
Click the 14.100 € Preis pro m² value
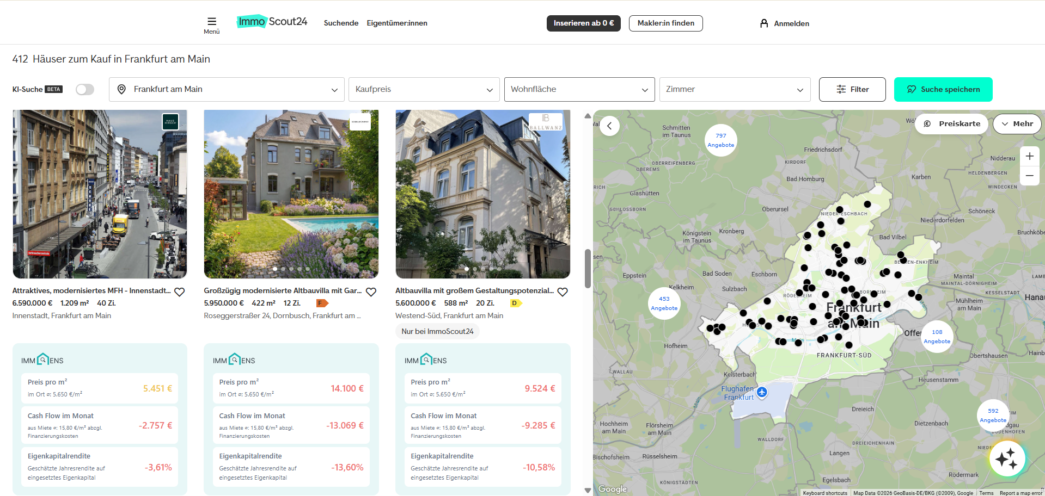[x=347, y=388]
